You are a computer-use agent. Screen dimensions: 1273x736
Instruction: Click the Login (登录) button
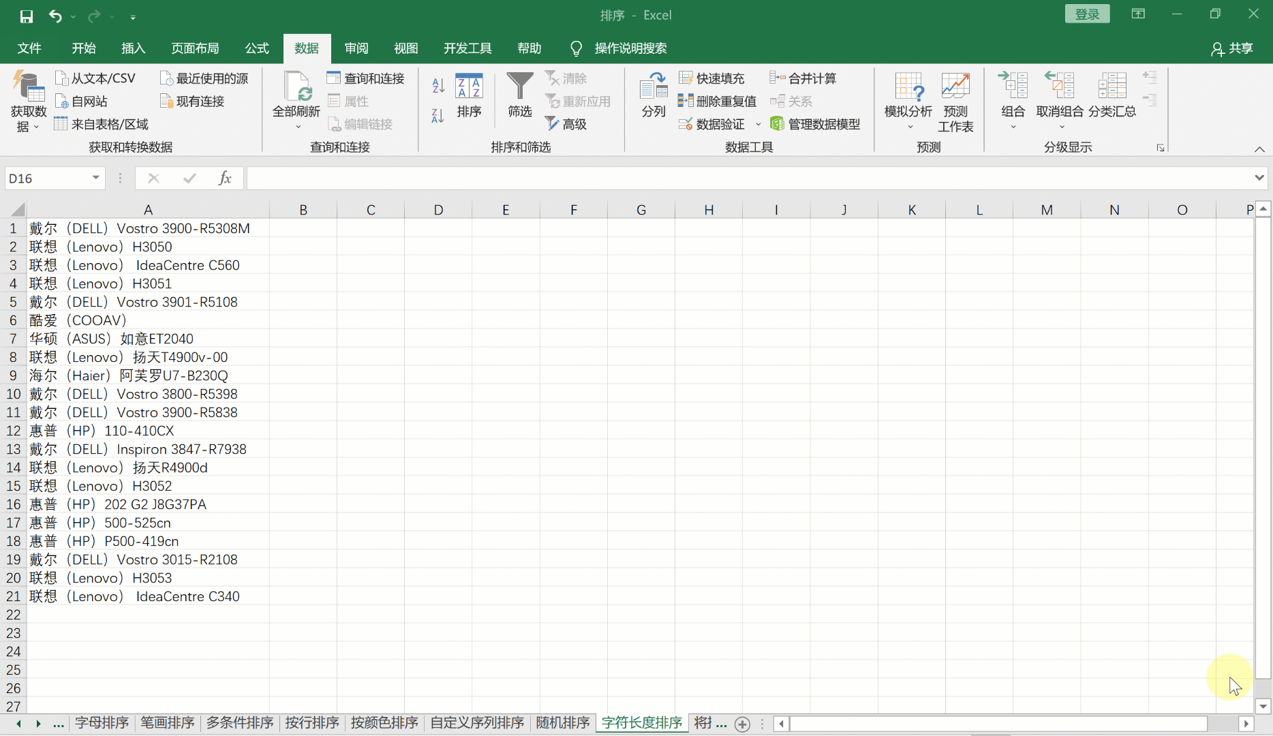(1087, 14)
